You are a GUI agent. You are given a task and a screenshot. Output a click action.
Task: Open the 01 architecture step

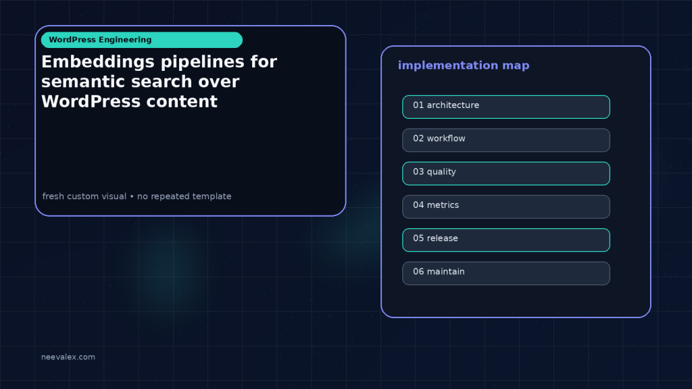pyautogui.click(x=505, y=107)
